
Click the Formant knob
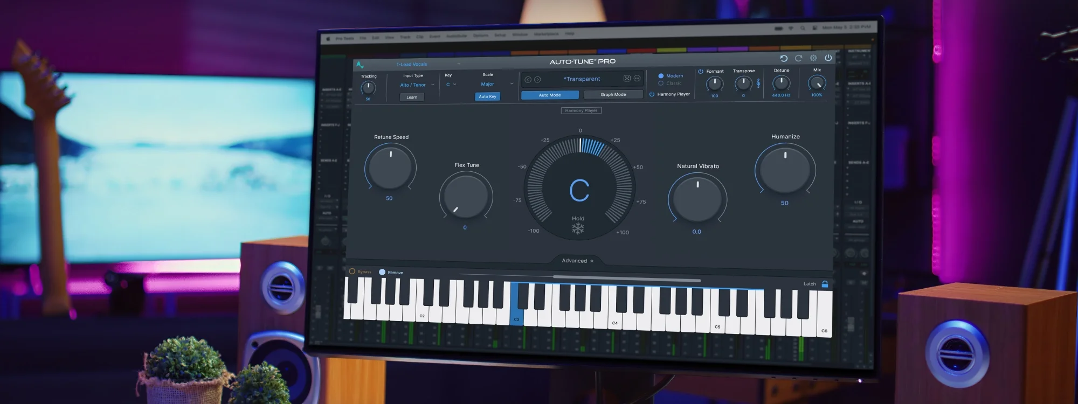pyautogui.click(x=715, y=83)
